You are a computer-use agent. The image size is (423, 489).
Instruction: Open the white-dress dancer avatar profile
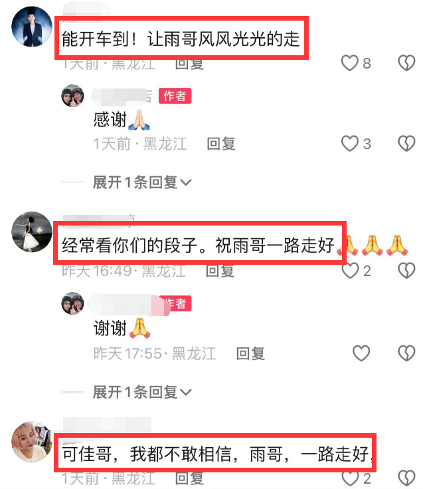pyautogui.click(x=32, y=232)
